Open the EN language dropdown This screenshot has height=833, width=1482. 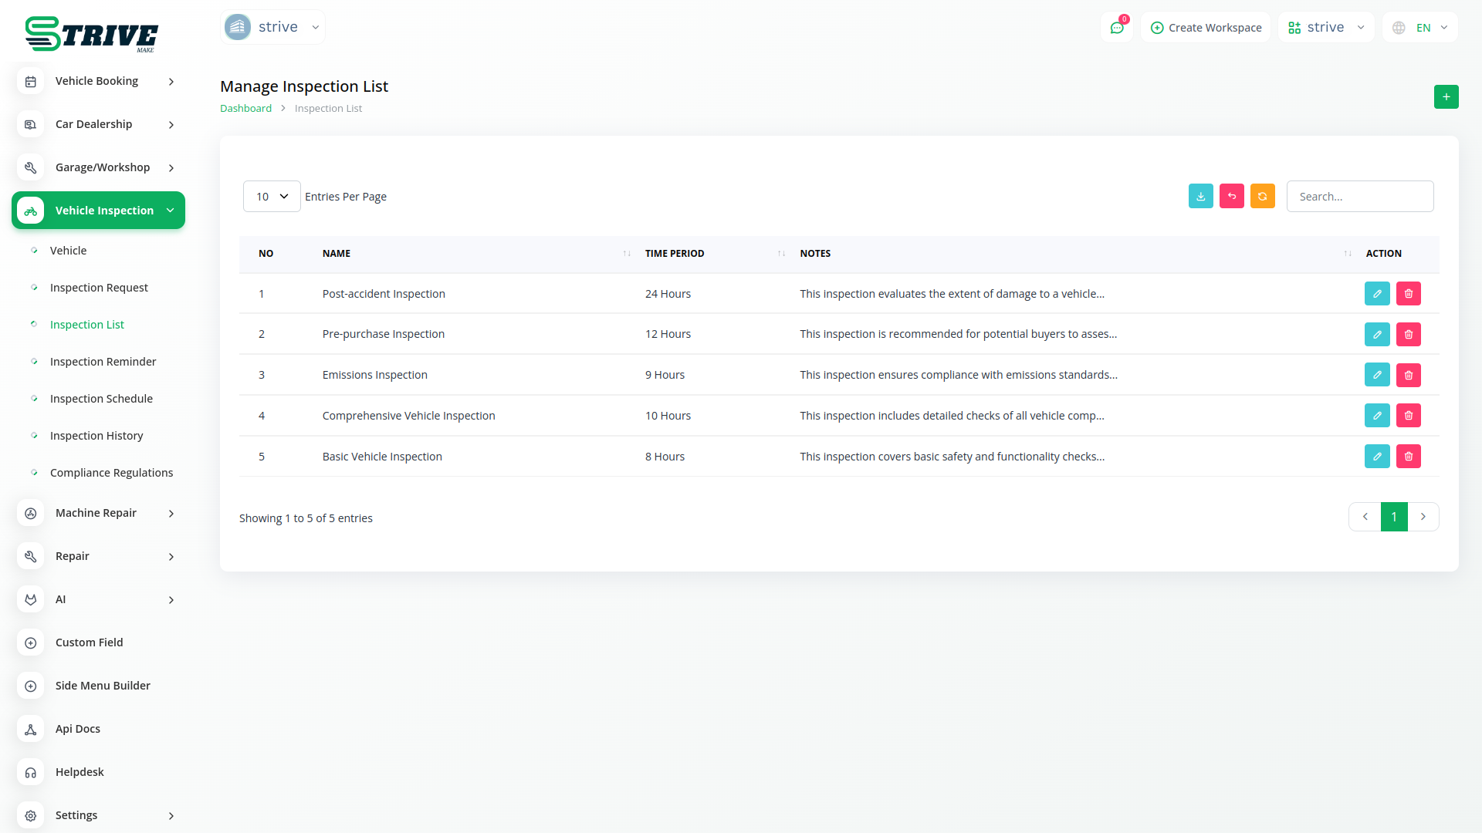tap(1421, 28)
